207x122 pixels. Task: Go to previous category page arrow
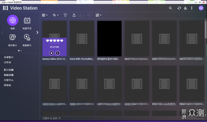coord(2,32)
